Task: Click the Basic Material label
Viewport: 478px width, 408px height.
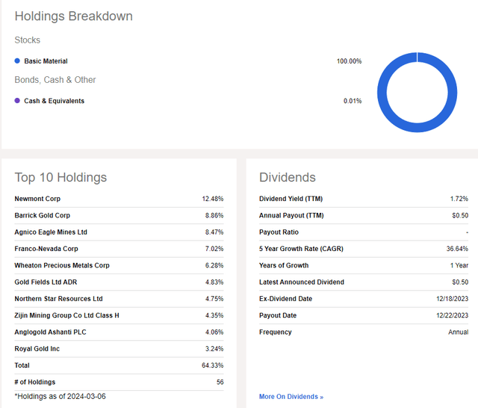Action: pos(46,61)
